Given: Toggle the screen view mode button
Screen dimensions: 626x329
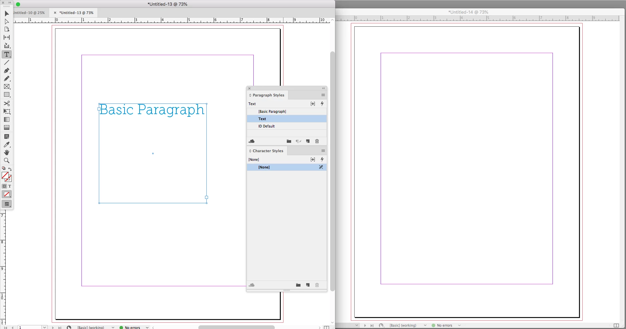Looking at the screenshot, I should (7, 204).
